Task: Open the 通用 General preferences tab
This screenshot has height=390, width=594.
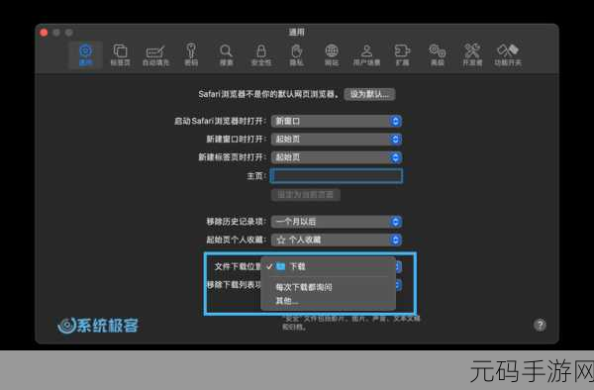Action: click(85, 54)
